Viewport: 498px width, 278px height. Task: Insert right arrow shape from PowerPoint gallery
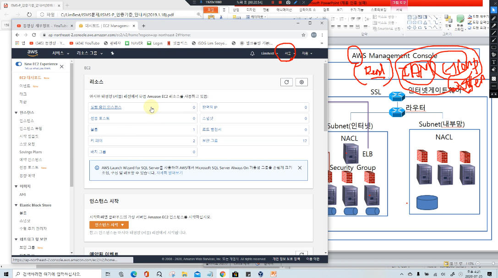[x=410, y=28]
